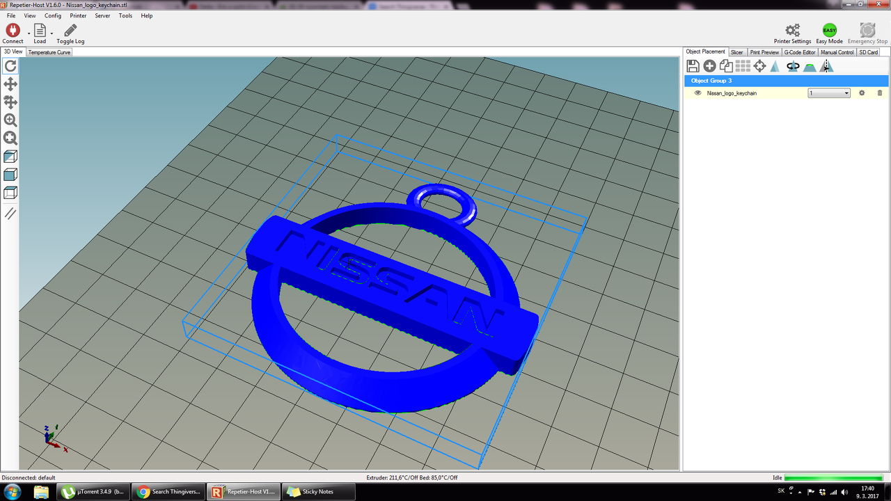Select the Zoom view magnifier tool

(x=10, y=120)
